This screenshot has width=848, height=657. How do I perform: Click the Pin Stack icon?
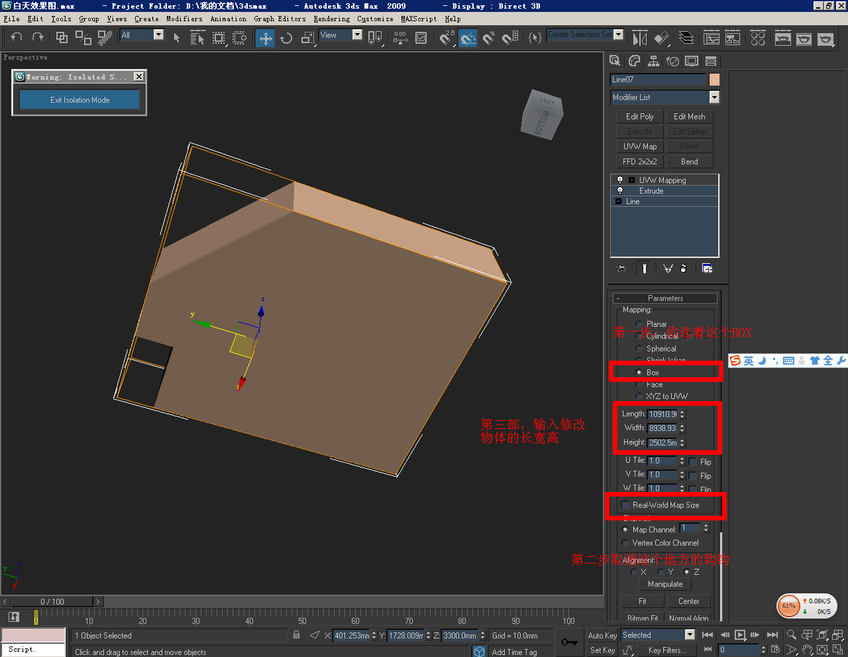pos(621,269)
